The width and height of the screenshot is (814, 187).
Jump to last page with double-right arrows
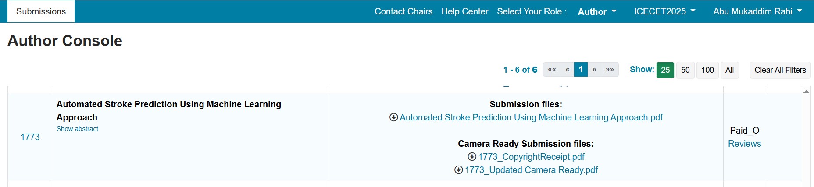610,70
